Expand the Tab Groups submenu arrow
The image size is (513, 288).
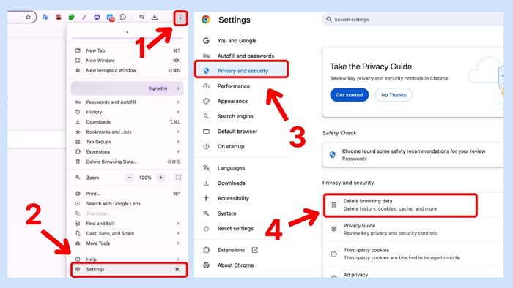tap(178, 142)
